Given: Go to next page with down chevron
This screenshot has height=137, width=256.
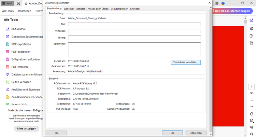Looking at the screenshot, I should pos(252,107).
